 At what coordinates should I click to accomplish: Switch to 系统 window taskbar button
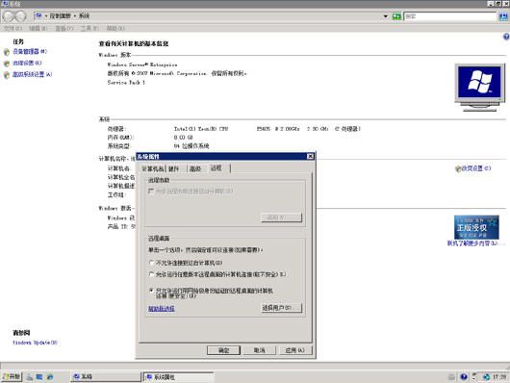click(x=106, y=377)
